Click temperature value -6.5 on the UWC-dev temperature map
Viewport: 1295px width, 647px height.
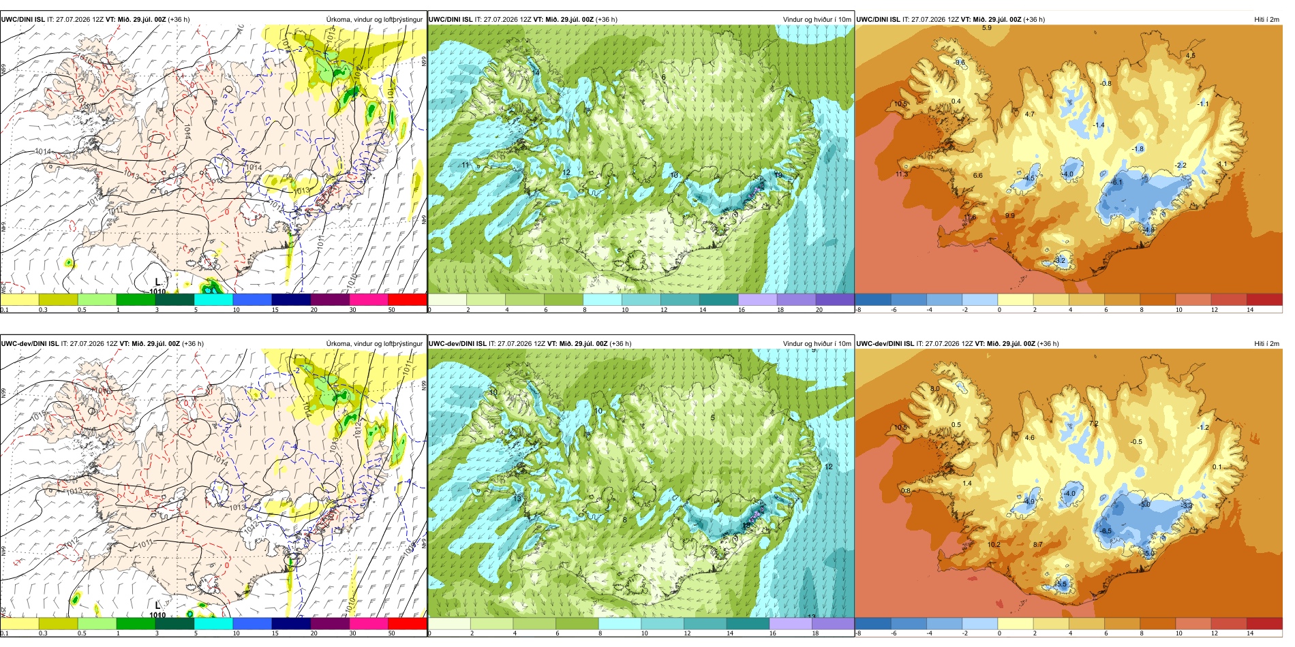(1106, 531)
